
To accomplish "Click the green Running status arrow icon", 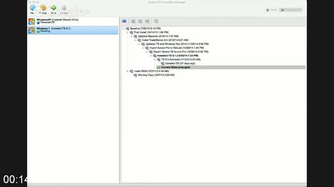I will pyautogui.click(x=38, y=31).
